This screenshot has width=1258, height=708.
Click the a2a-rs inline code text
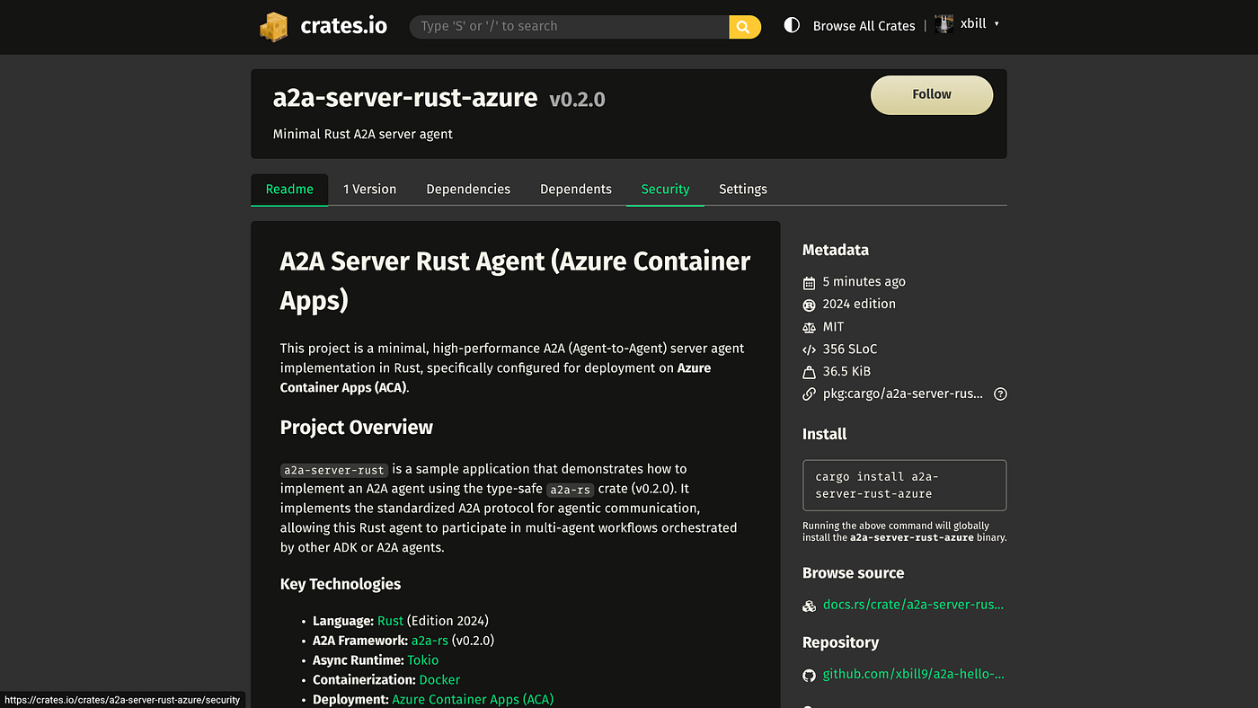click(x=570, y=490)
